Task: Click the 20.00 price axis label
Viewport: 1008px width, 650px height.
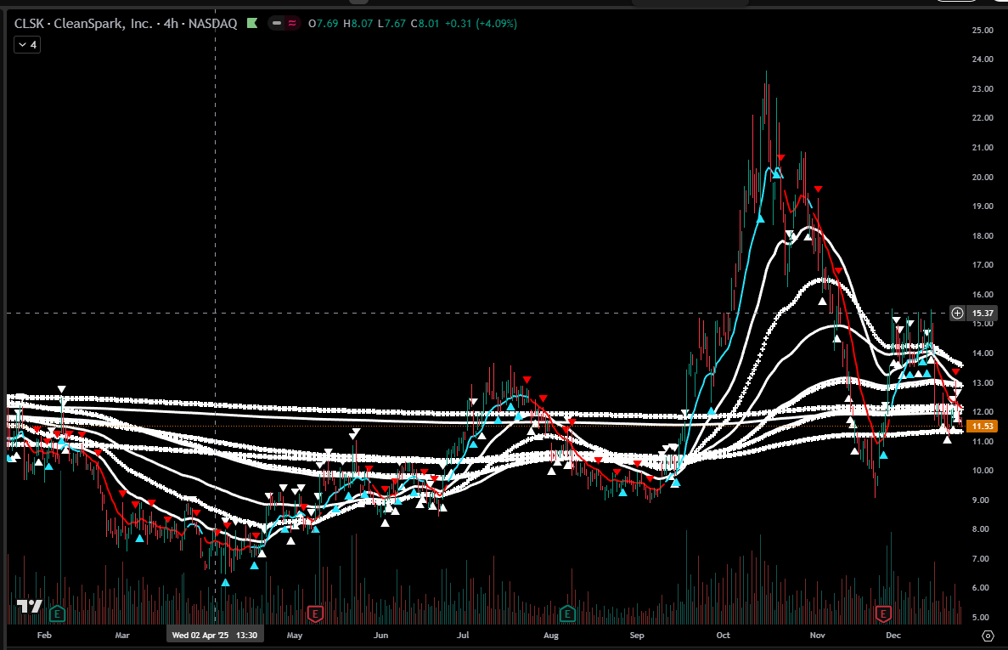Action: pos(983,178)
